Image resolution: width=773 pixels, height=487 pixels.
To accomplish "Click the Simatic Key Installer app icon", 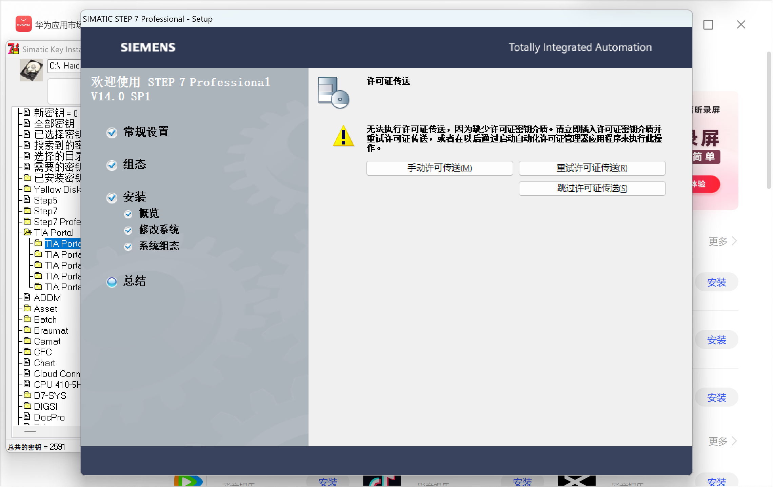I will 14,49.
